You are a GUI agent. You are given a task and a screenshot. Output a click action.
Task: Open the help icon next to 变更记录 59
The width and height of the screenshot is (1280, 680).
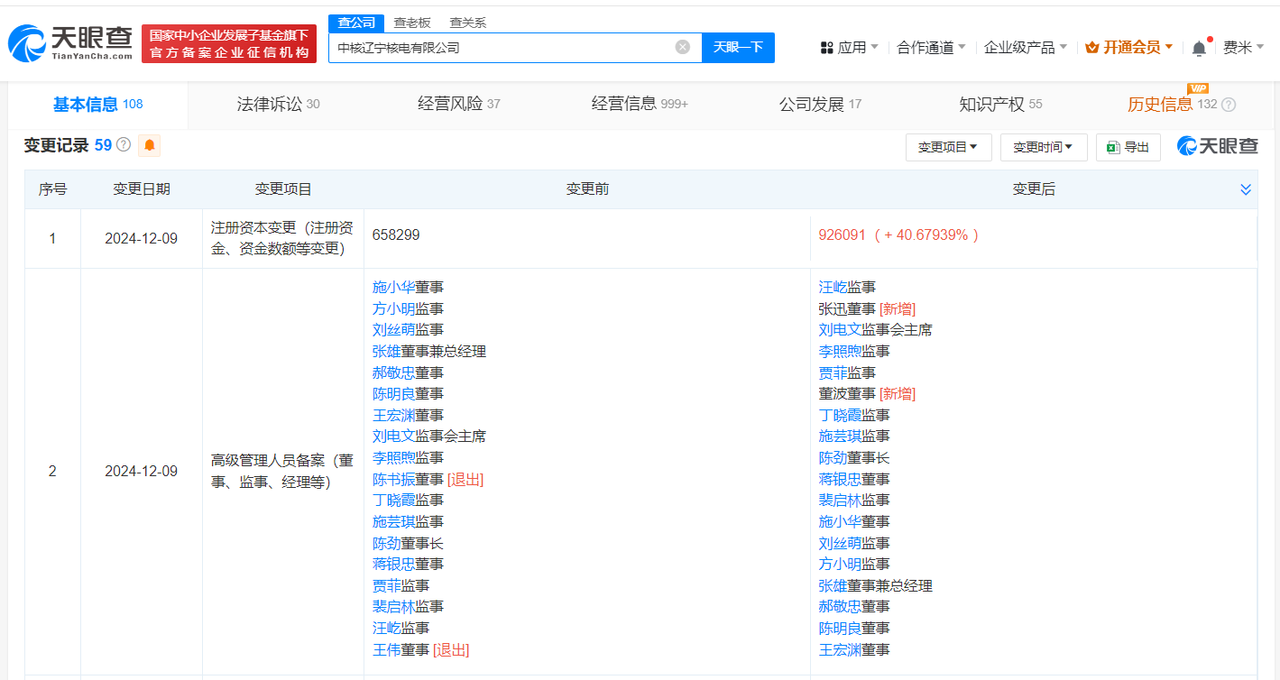point(124,145)
